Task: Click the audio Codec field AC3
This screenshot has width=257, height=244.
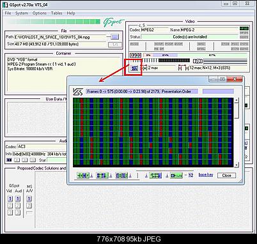Action: [42, 147]
